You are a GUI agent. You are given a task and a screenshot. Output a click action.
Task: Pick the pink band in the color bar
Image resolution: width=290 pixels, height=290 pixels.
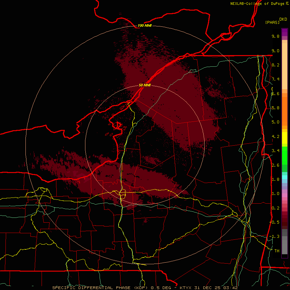pyautogui.click(x=285, y=195)
